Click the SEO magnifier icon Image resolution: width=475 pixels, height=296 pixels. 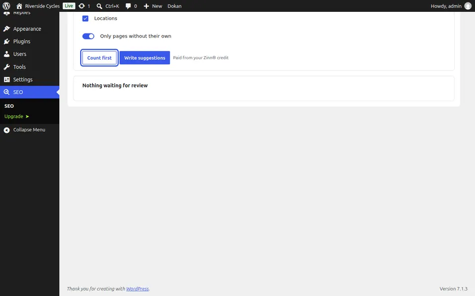6,92
